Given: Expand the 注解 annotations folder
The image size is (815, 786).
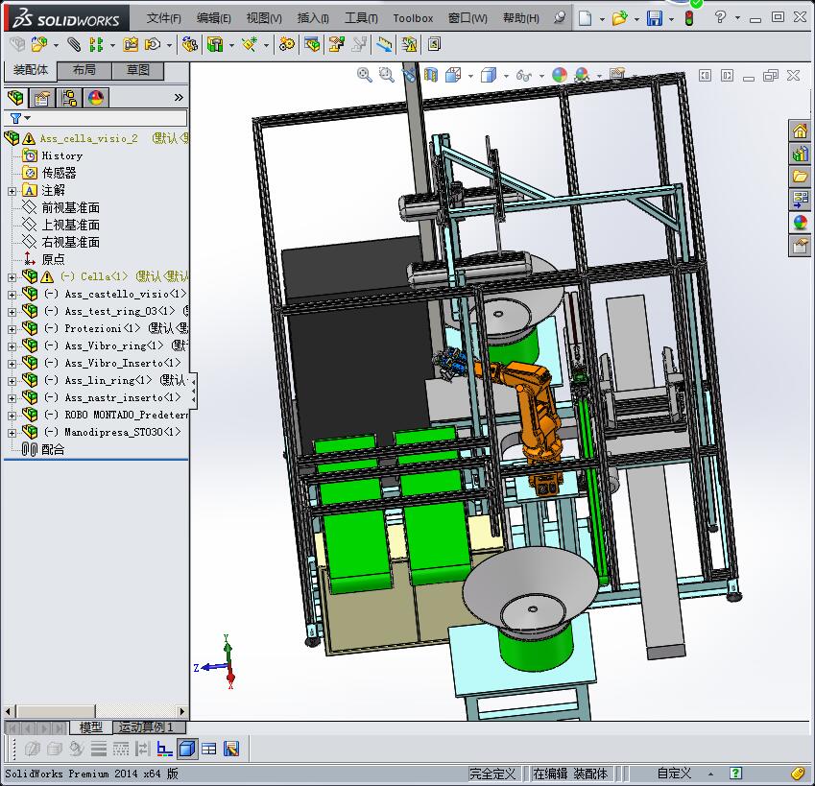Looking at the screenshot, I should tap(12, 190).
